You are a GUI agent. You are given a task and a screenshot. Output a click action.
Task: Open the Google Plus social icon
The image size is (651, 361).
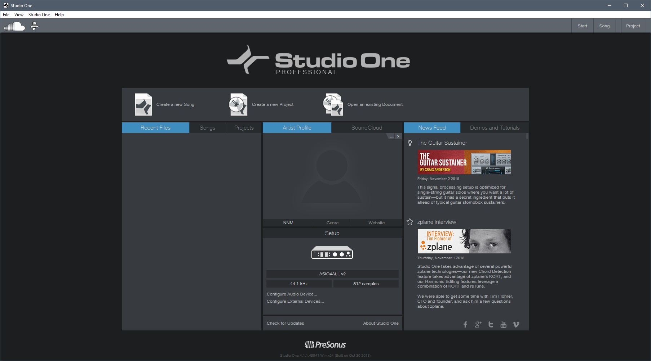(x=478, y=325)
